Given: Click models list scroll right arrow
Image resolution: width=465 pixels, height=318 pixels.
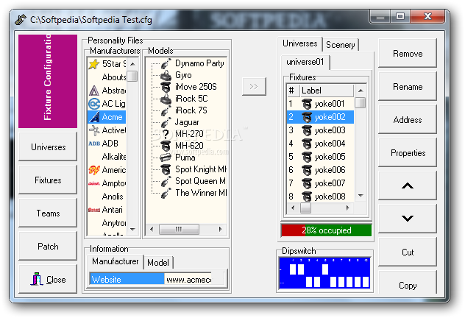Looking at the screenshot, I should 220,229.
